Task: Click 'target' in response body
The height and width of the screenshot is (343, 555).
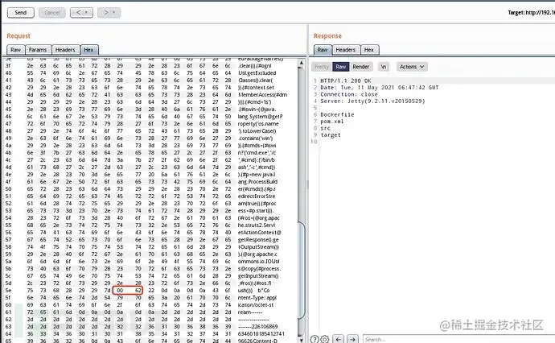Action: [x=331, y=134]
